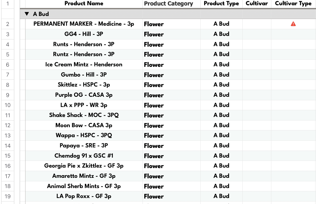
Task: Select the Product Name column header
Action: tap(84, 3)
